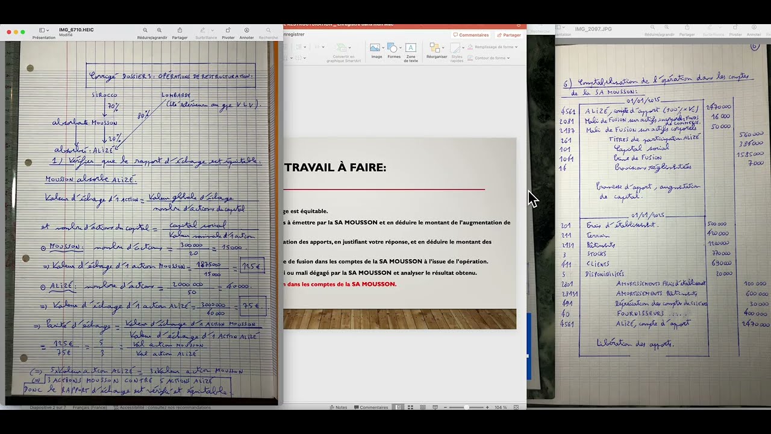Expand Contour de forme dropdown
The height and width of the screenshot is (434, 771).
click(508, 58)
